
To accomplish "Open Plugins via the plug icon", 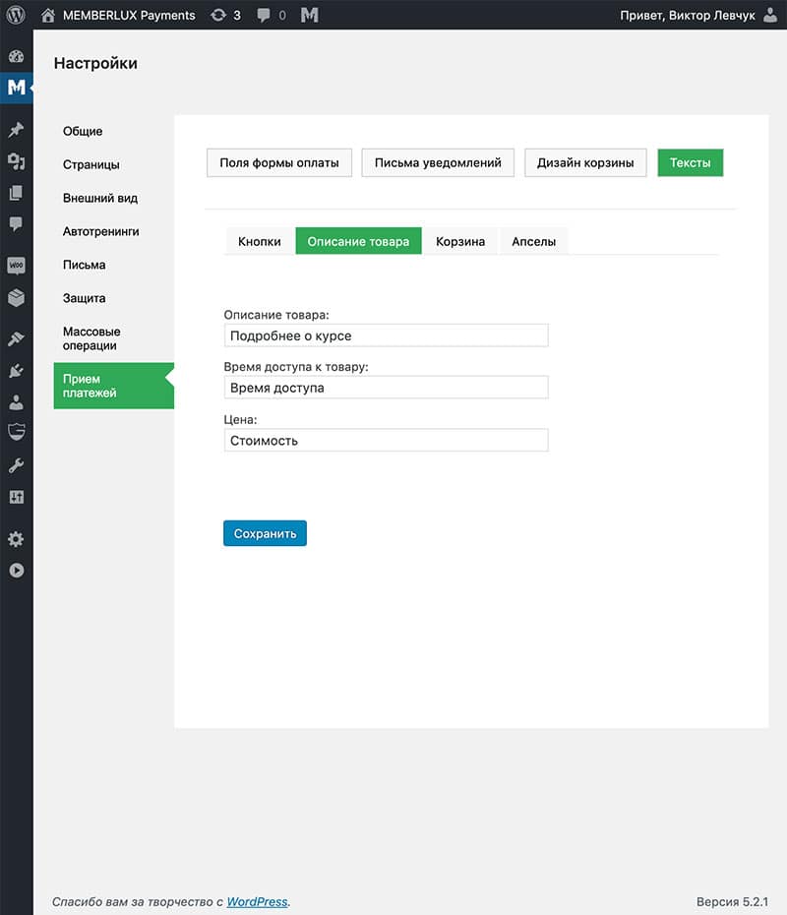I will pos(16,371).
